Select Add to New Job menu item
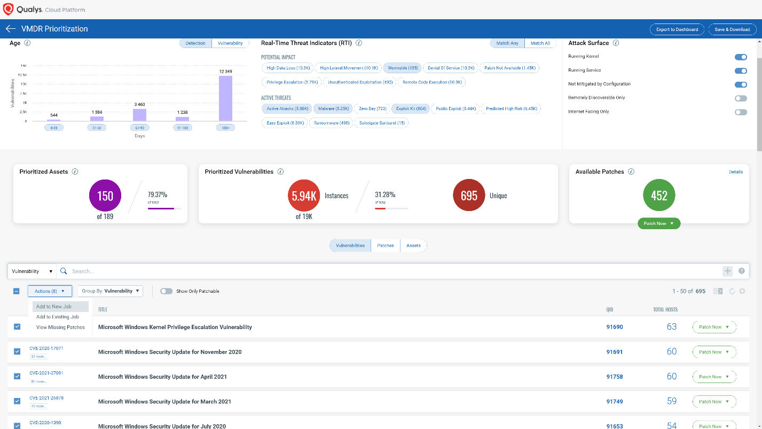The image size is (762, 429). 60,307
